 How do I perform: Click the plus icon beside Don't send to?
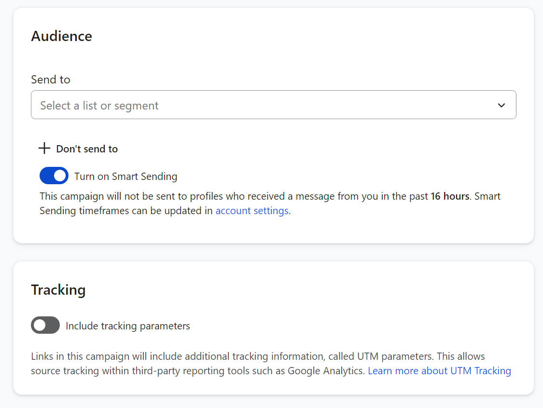[x=44, y=149]
